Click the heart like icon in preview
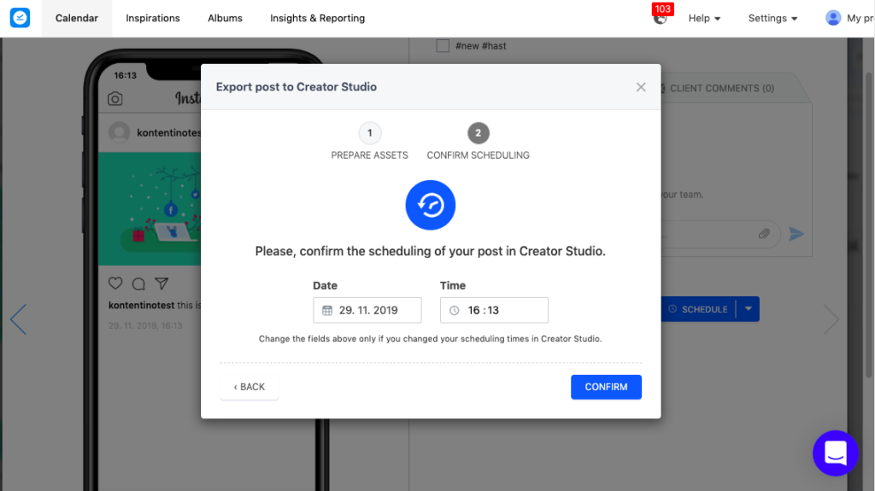This screenshot has width=875, height=491. 115,283
